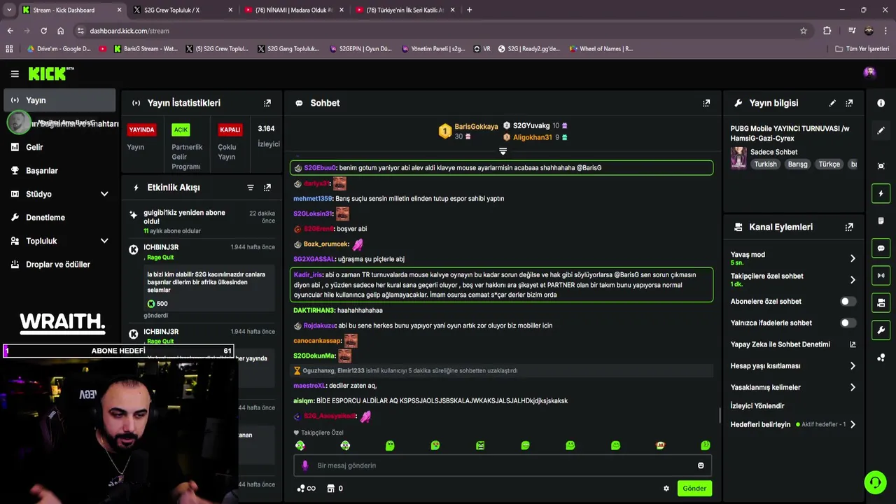The image size is (896, 504).
Task: Collapse the chat leaderboard with the arrow
Action: point(503,151)
